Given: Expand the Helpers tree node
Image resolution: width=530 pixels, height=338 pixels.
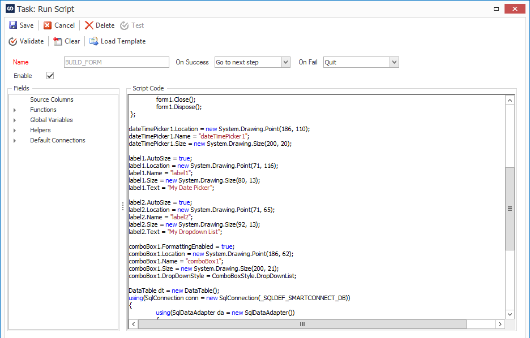Looking at the screenshot, I should click(x=15, y=130).
